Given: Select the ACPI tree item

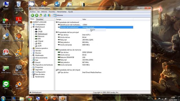Looking at the screenshot, I should (x=39, y=46).
